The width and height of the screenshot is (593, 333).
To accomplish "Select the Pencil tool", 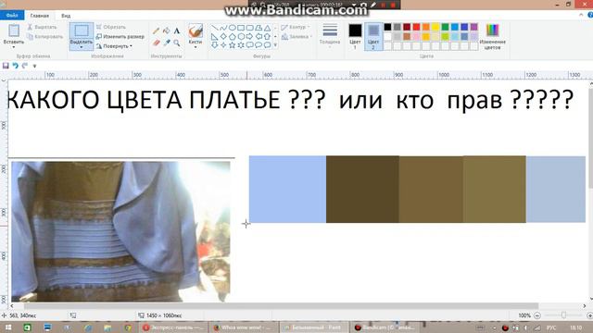I will point(156,31).
